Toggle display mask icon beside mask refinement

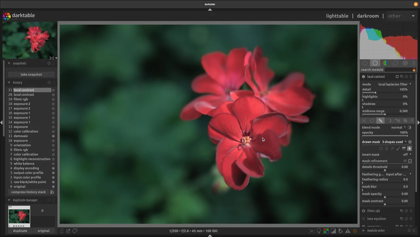pyautogui.click(x=410, y=161)
